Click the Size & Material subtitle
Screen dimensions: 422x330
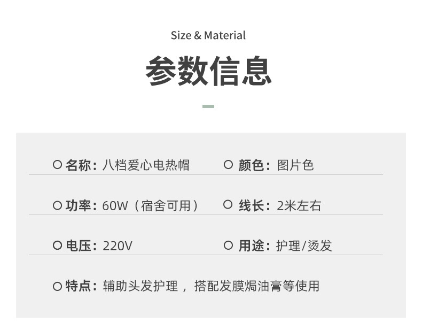(x=208, y=36)
